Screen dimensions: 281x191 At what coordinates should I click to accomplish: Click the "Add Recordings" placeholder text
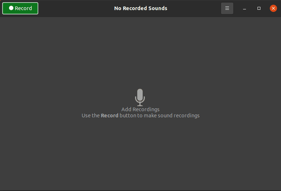point(140,109)
